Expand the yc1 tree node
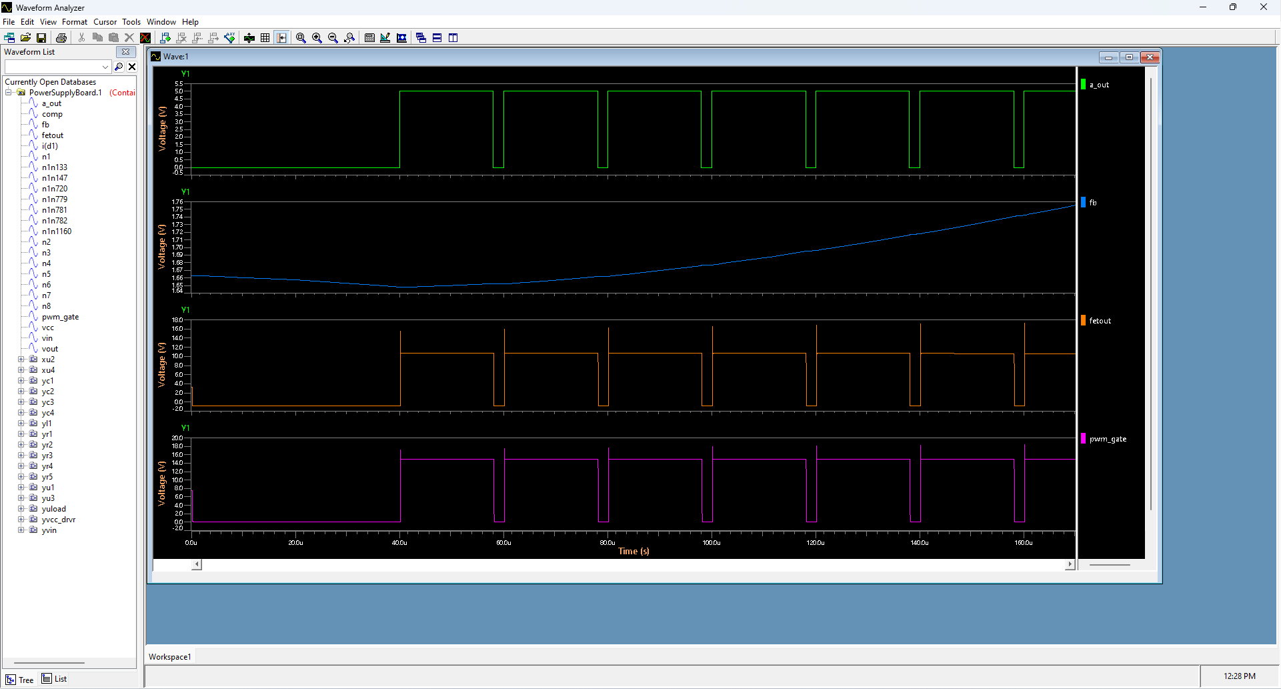The image size is (1281, 689). (21, 381)
